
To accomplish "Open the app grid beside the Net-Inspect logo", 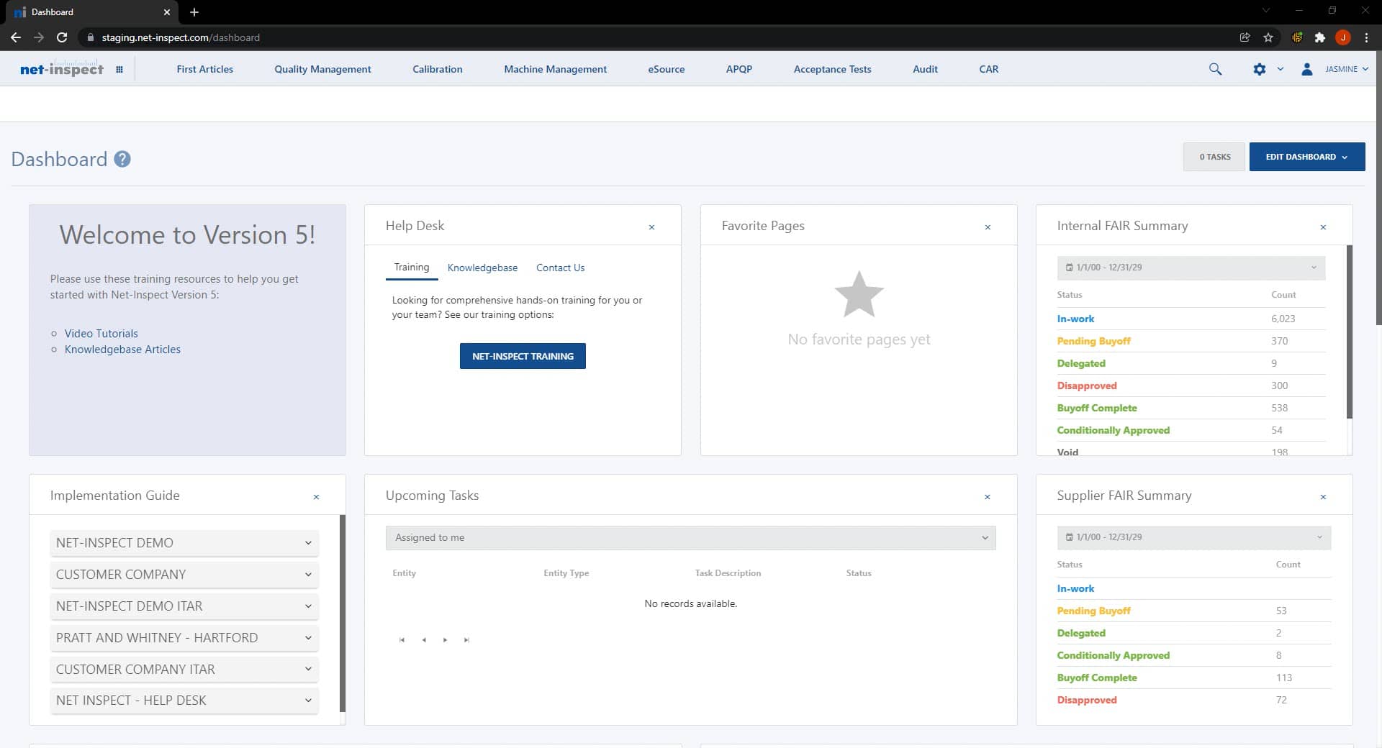I will [119, 69].
